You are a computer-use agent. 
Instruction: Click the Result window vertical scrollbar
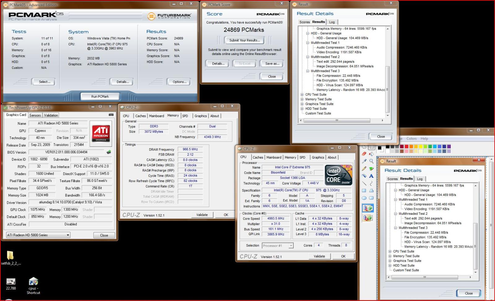(387, 72)
